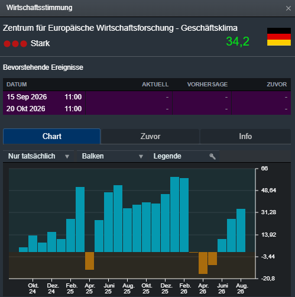This screenshot has height=297, width=295.
Task: Click the legend key icon
Action: 212,156
